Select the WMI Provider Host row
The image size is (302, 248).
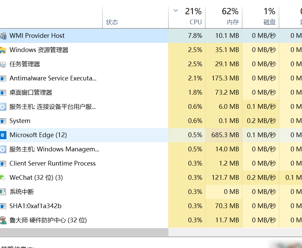(151, 36)
